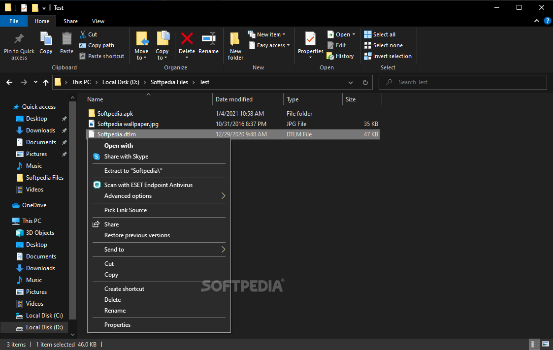Open the address bar history dropdown

pyautogui.click(x=351, y=83)
